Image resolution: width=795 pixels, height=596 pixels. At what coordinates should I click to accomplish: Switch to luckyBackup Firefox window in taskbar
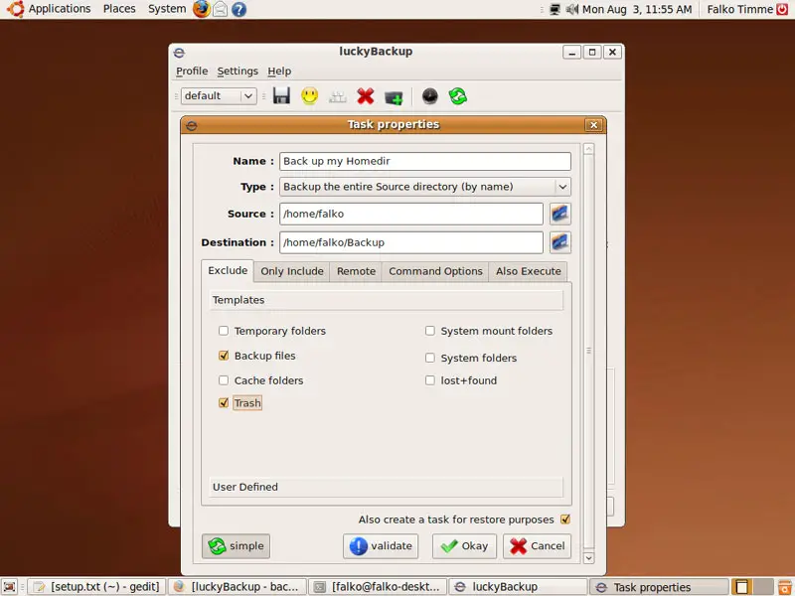click(x=238, y=587)
